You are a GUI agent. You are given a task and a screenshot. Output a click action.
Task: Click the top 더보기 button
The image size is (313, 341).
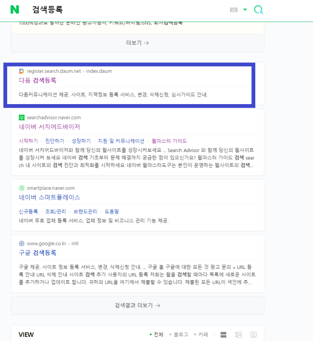pos(138,43)
